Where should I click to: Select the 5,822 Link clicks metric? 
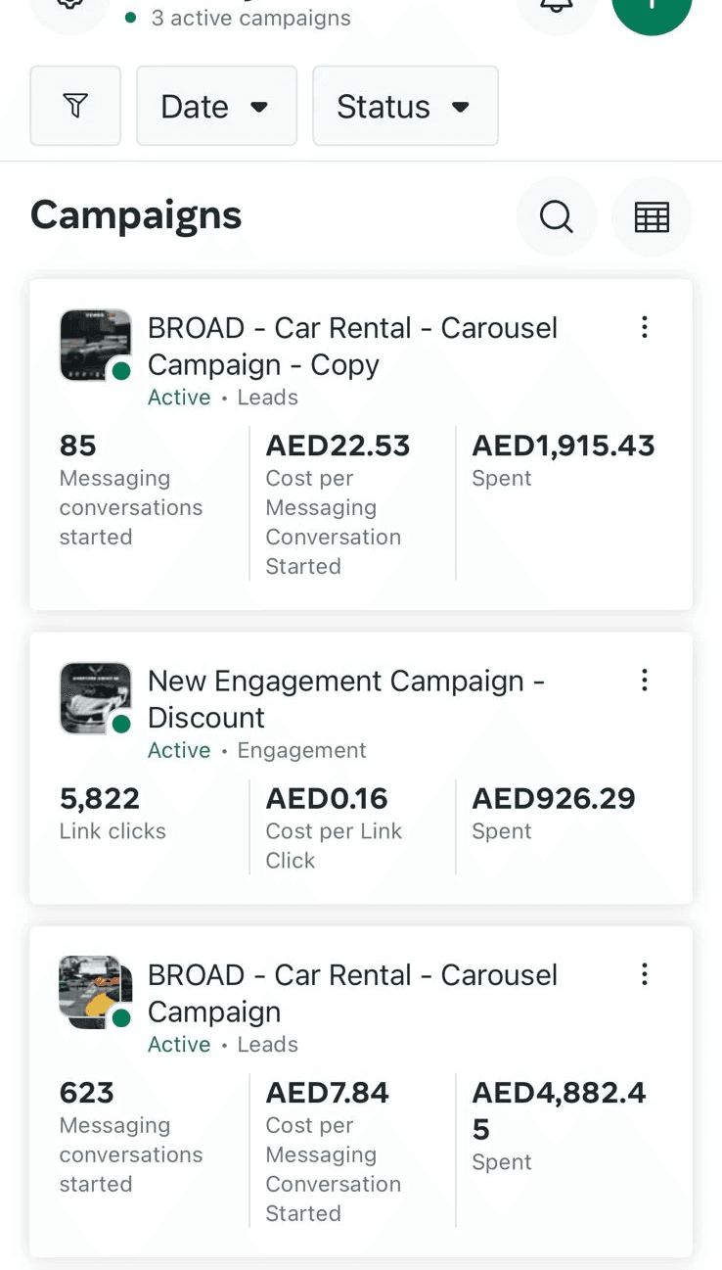[113, 813]
